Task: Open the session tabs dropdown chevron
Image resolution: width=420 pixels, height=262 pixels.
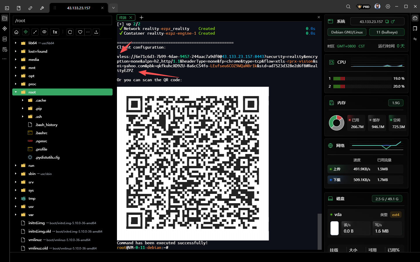Action: (113, 8)
